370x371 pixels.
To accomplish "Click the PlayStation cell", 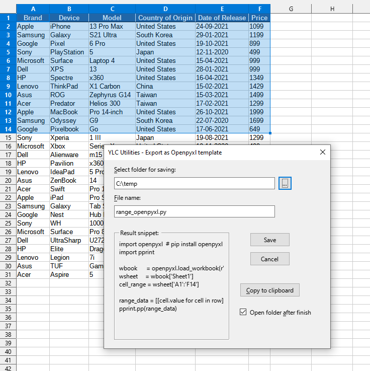I will point(69,52).
